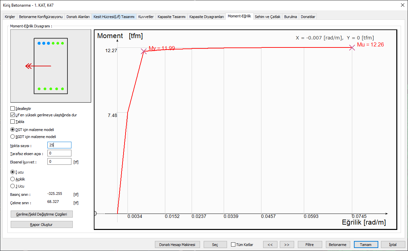Screen dimensions: 408x251
Task: Select ŞGDT için malzeme modeli
Action: pos(13,137)
